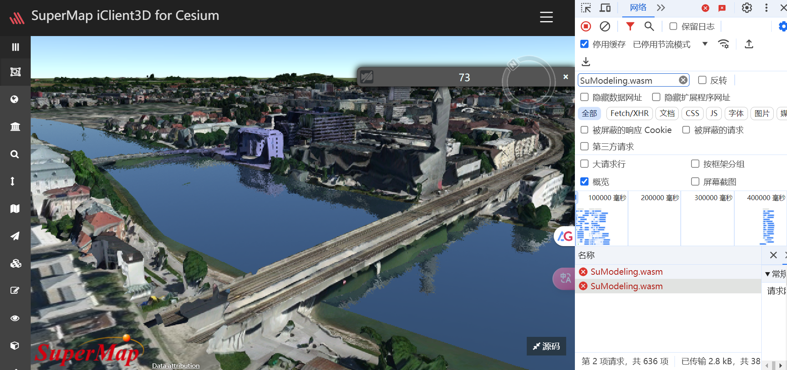Uncheck 概览 overview checkbox
Screen dimensions: 787x370
584,181
